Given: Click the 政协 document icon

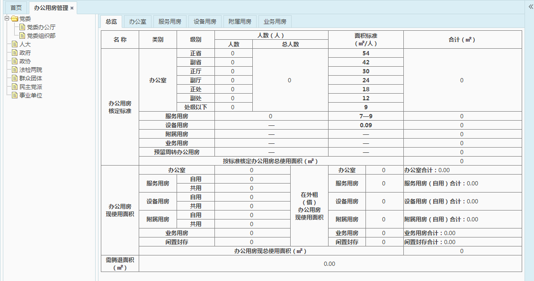Looking at the screenshot, I should pyautogui.click(x=15, y=61).
